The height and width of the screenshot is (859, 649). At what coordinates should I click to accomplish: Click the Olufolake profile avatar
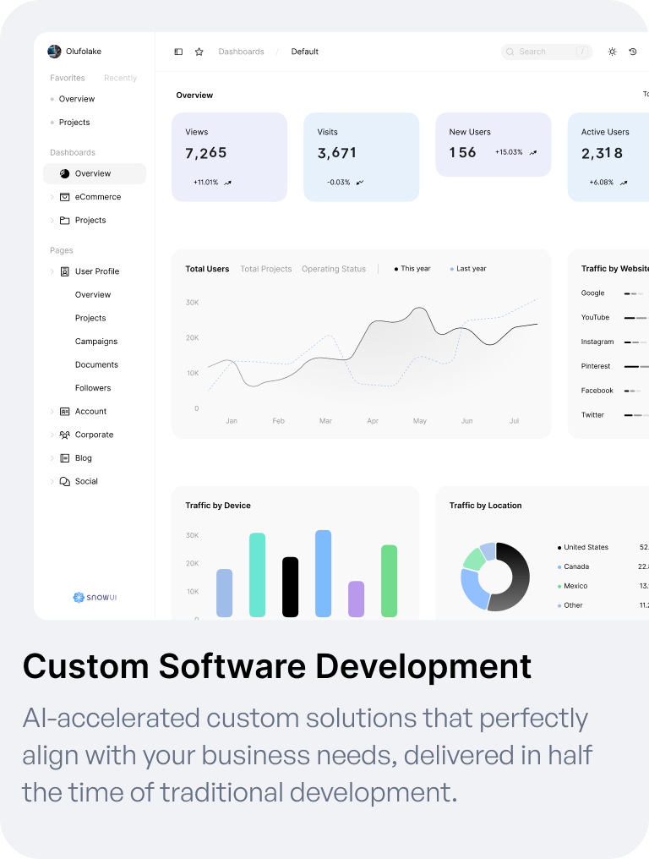click(54, 52)
